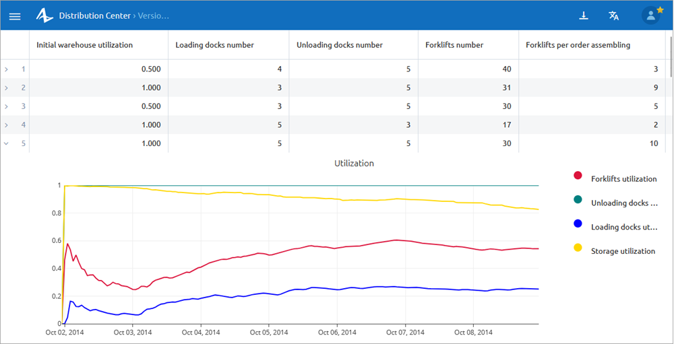This screenshot has height=344, width=674.
Task: Open the Distribution Center breadcrumb link
Action: 94,16
